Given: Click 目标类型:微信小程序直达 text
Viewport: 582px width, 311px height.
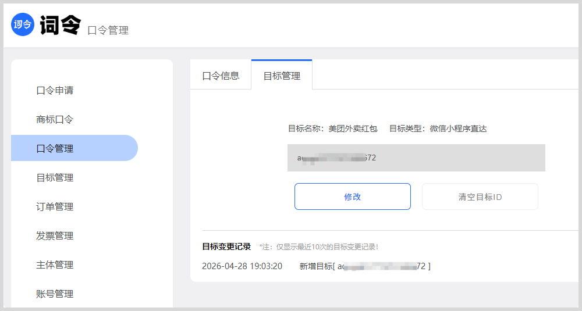Looking at the screenshot, I should pyautogui.click(x=438, y=128).
